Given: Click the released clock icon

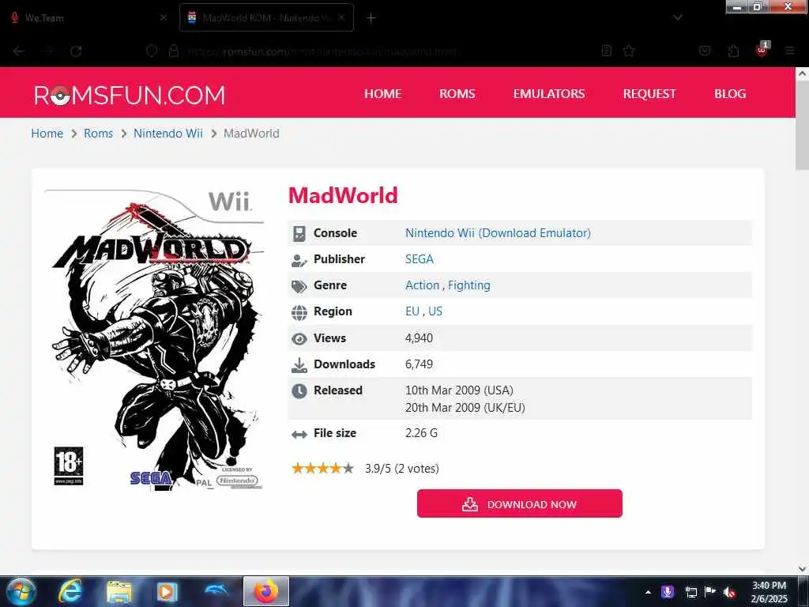Looking at the screenshot, I should [299, 391].
